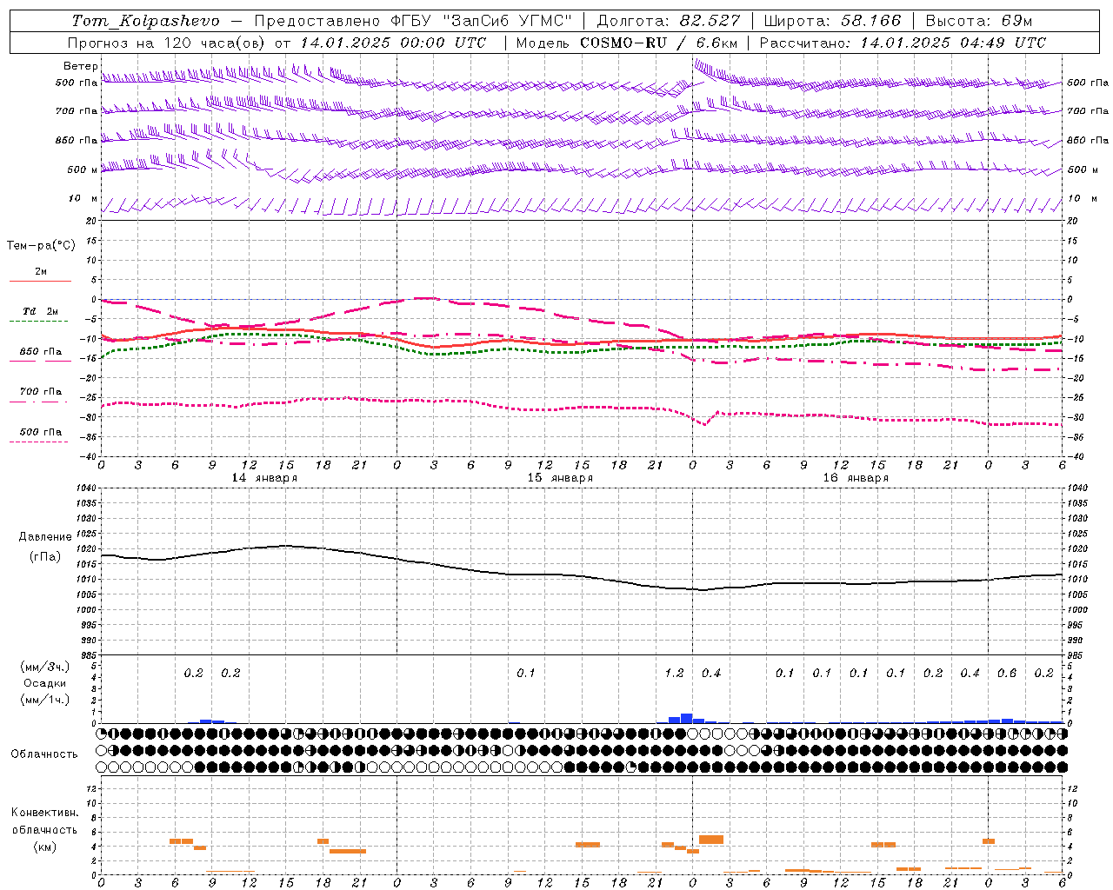Click the 0.6 precipitation amount value
This screenshot has height=890, width=1113.
click(x=1007, y=674)
